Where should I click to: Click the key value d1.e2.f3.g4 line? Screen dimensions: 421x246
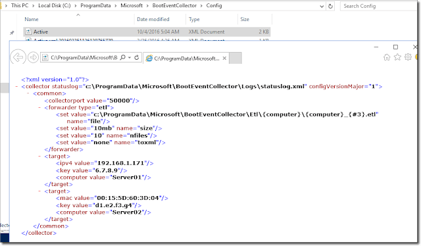pos(99,205)
